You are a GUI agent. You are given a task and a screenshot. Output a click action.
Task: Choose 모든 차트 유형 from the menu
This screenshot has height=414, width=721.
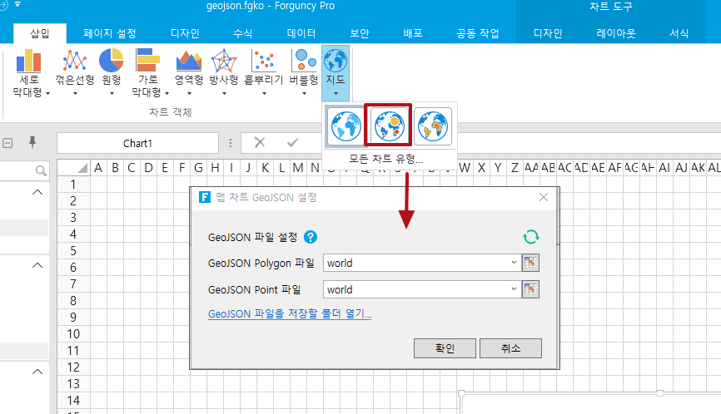(385, 158)
